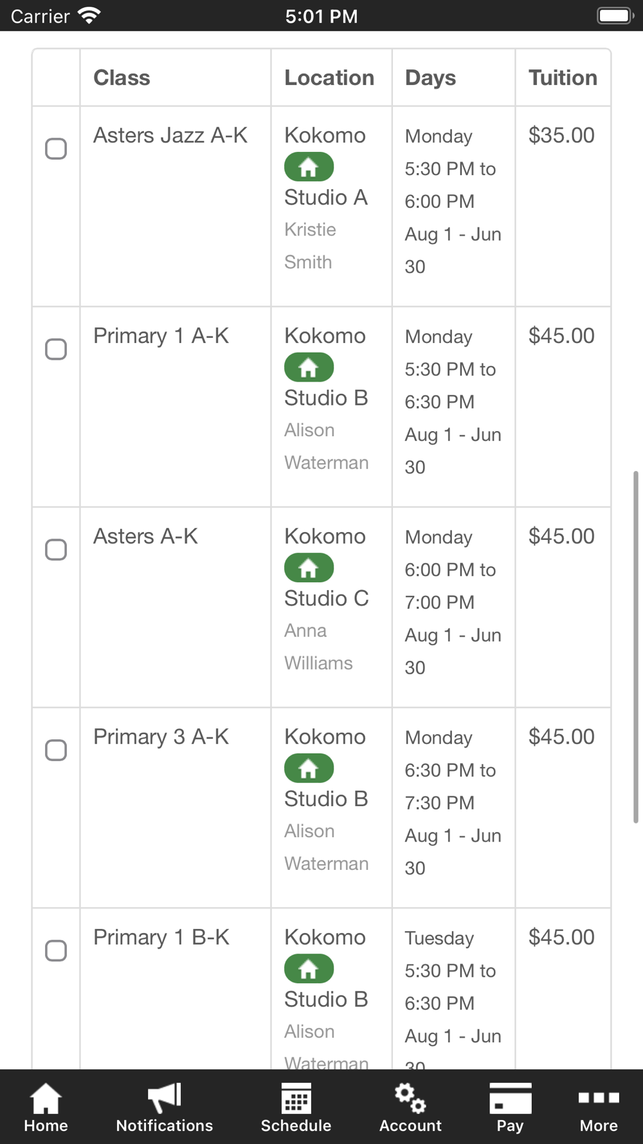643x1144 pixels.
Task: Click the Tuition column header
Action: [x=563, y=78]
